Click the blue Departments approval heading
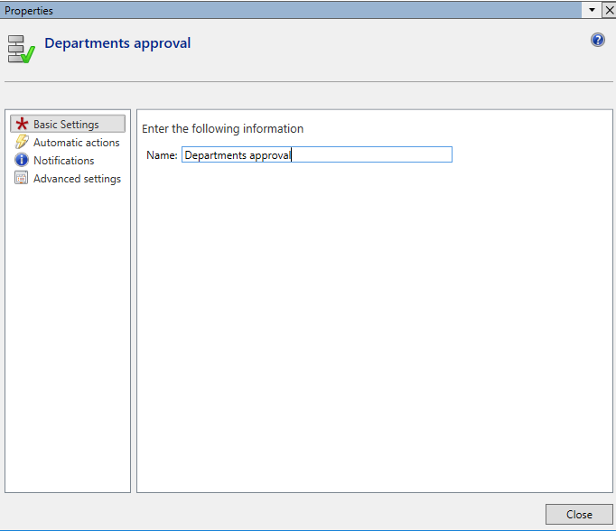This screenshot has width=616, height=531. click(x=117, y=43)
